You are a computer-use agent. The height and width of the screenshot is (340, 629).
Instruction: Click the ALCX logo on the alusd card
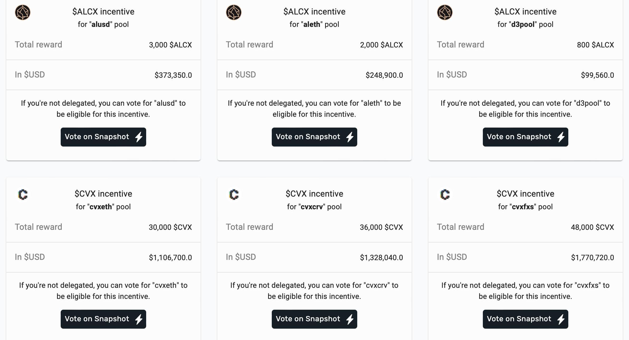tap(23, 12)
